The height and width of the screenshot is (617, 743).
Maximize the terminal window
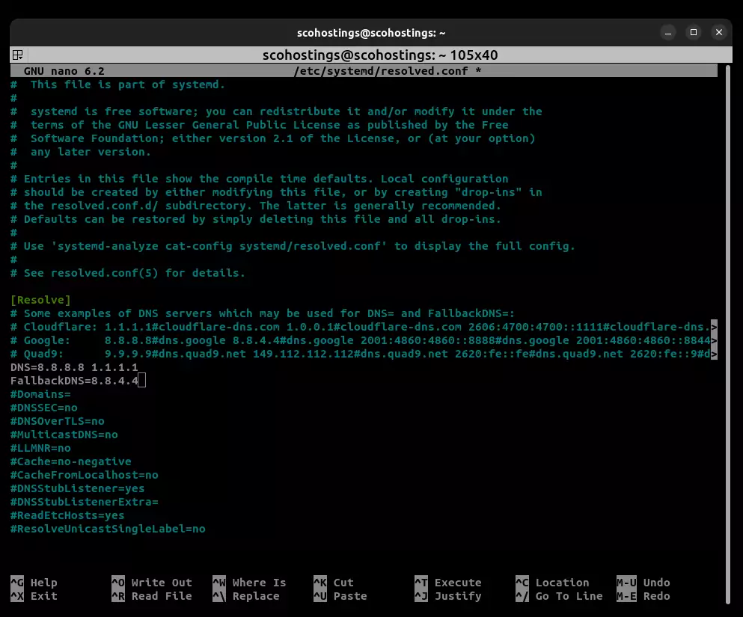tap(694, 32)
